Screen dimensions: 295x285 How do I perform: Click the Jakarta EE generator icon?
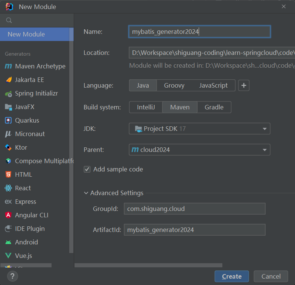coord(8,80)
